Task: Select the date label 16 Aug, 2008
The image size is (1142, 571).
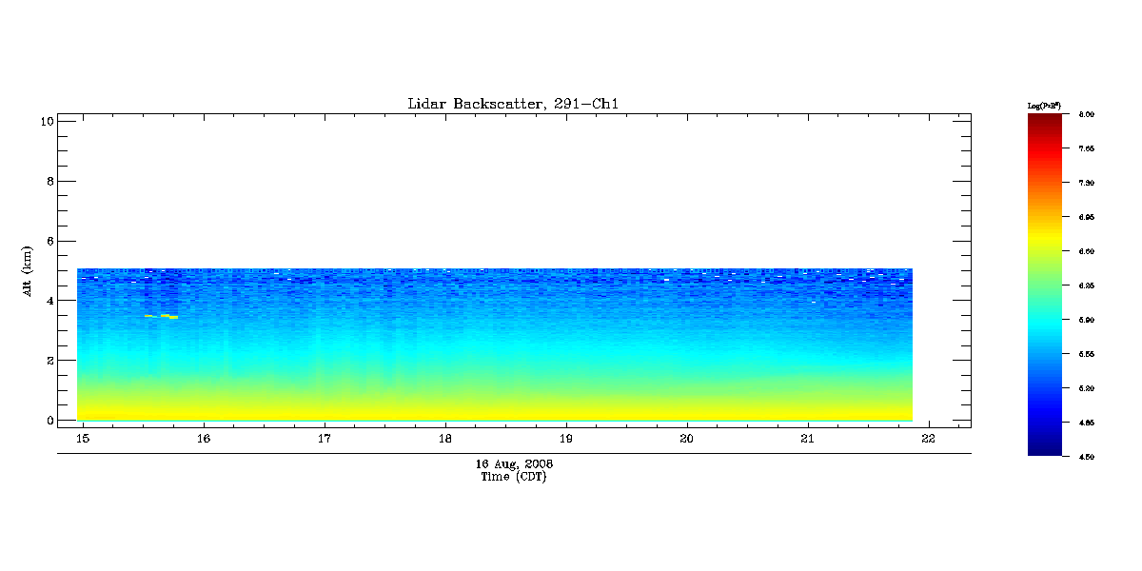Action: 514,464
